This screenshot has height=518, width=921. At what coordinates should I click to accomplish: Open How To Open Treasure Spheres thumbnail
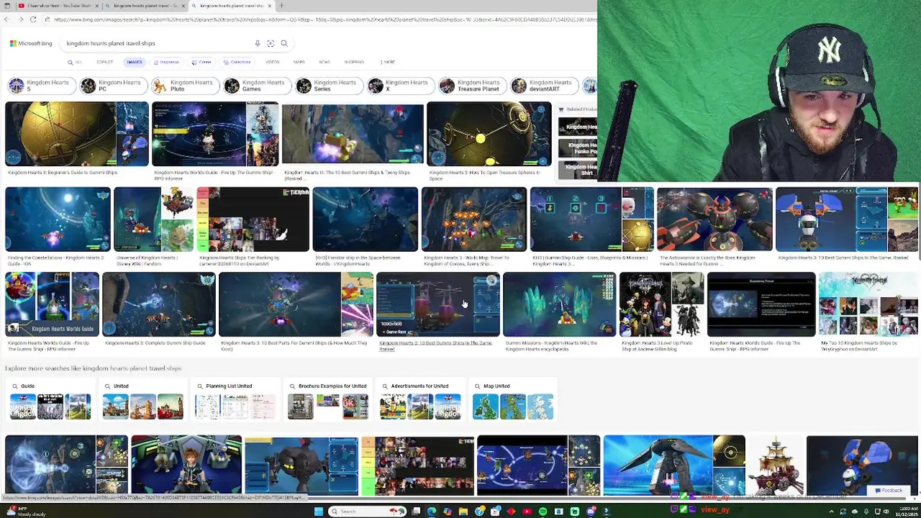[x=489, y=134]
